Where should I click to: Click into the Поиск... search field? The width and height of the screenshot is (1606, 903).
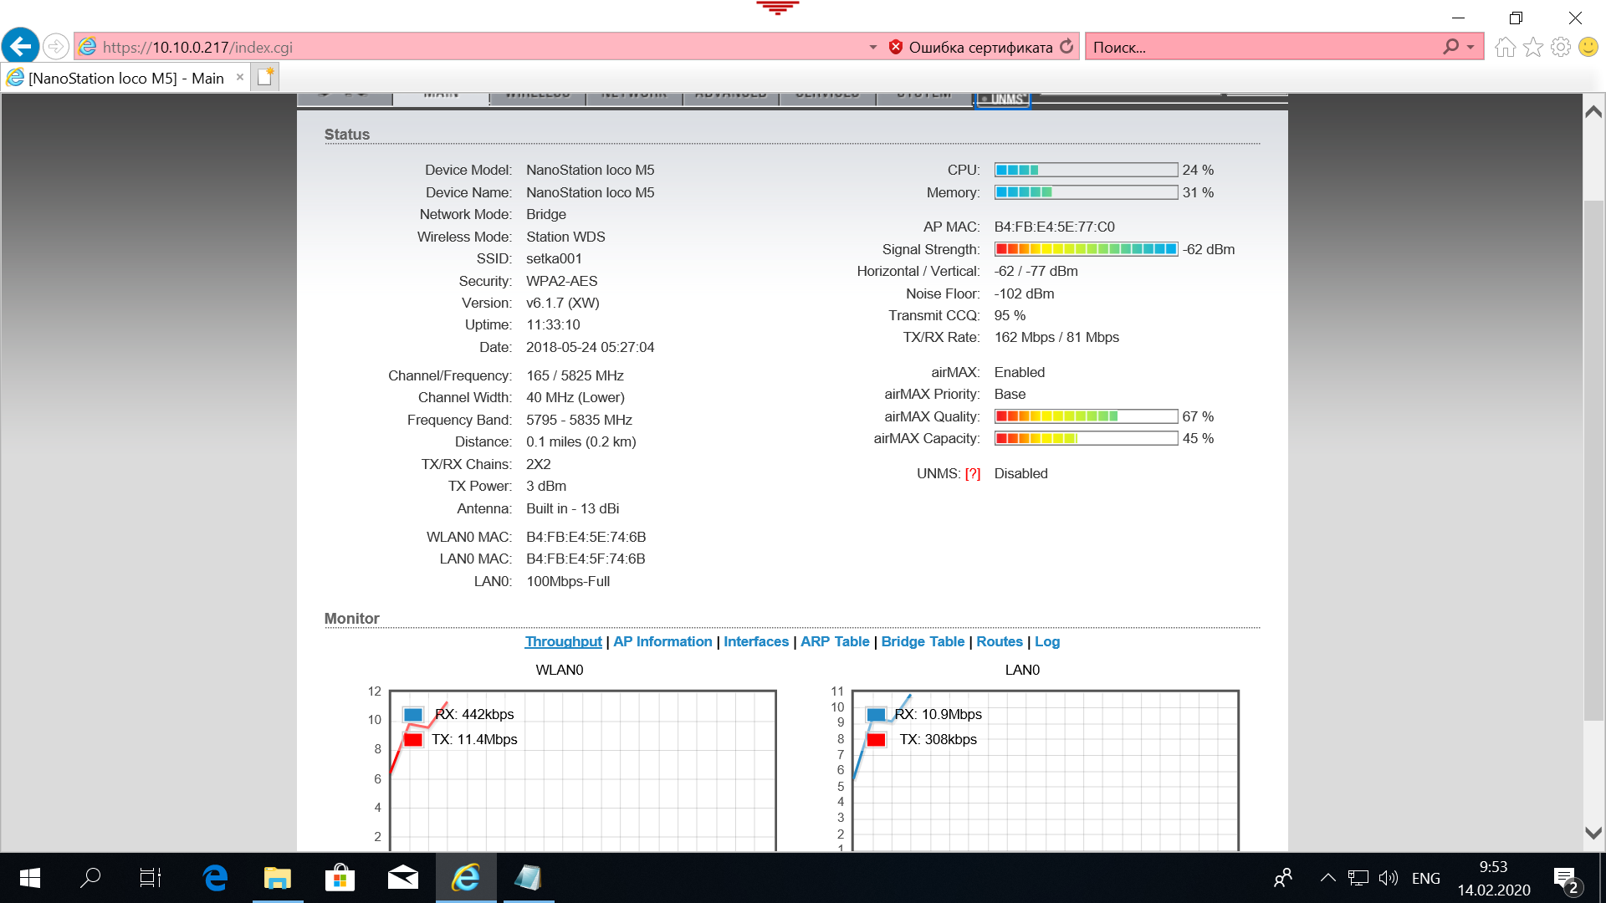pyautogui.click(x=1263, y=47)
